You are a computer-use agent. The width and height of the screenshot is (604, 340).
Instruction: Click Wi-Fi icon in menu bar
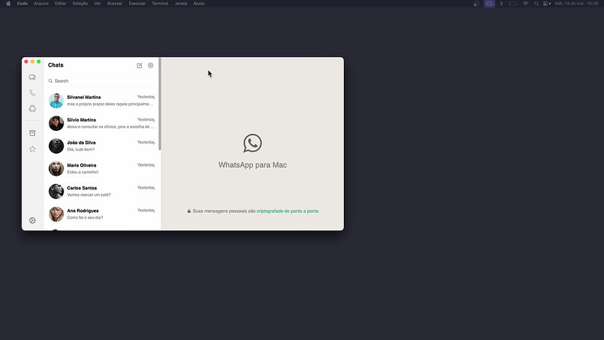(525, 4)
